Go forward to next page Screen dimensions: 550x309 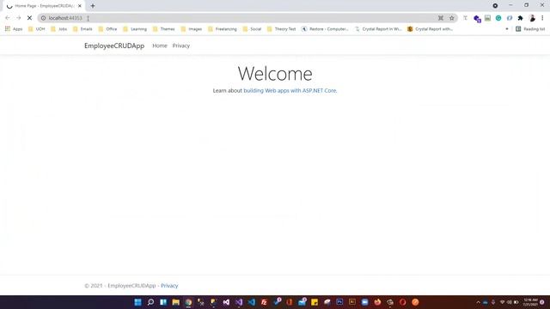point(19,18)
